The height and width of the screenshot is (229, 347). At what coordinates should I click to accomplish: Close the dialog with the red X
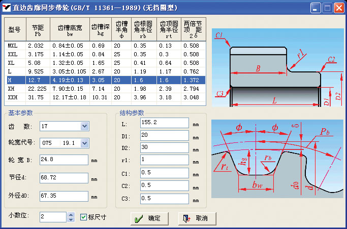(338, 8)
